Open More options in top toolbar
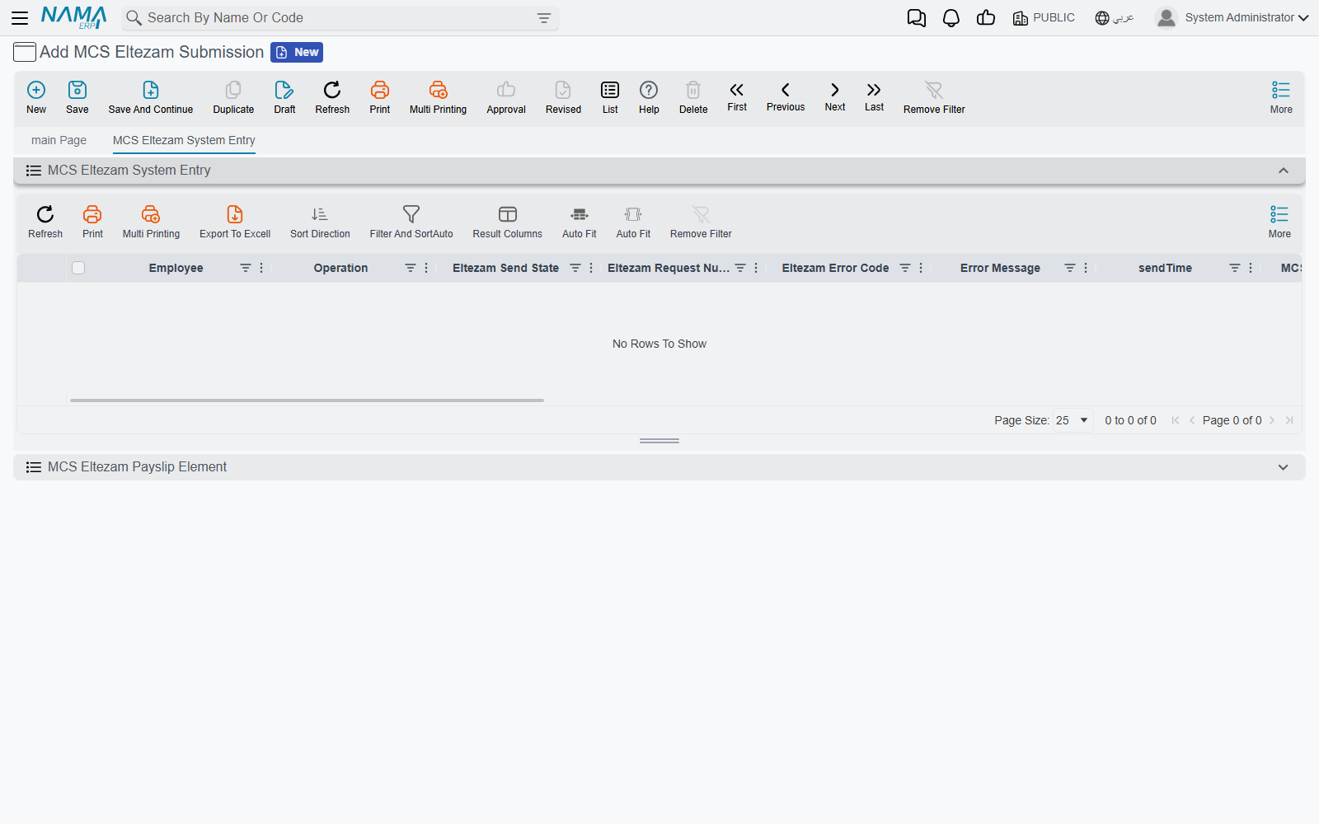 tap(1281, 97)
